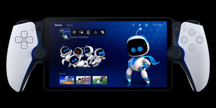Open the Media Gallery camera icon
This screenshot has height=108, width=216.
coord(81,32)
